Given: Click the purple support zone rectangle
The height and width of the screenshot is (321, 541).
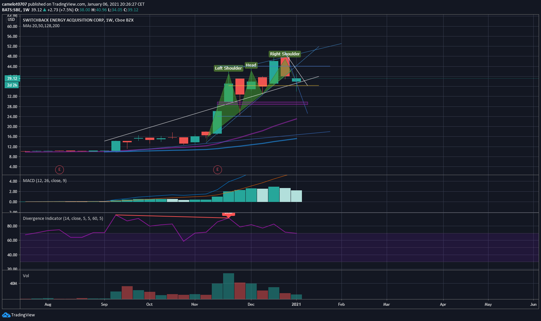Looking at the screenshot, I should point(262,103).
